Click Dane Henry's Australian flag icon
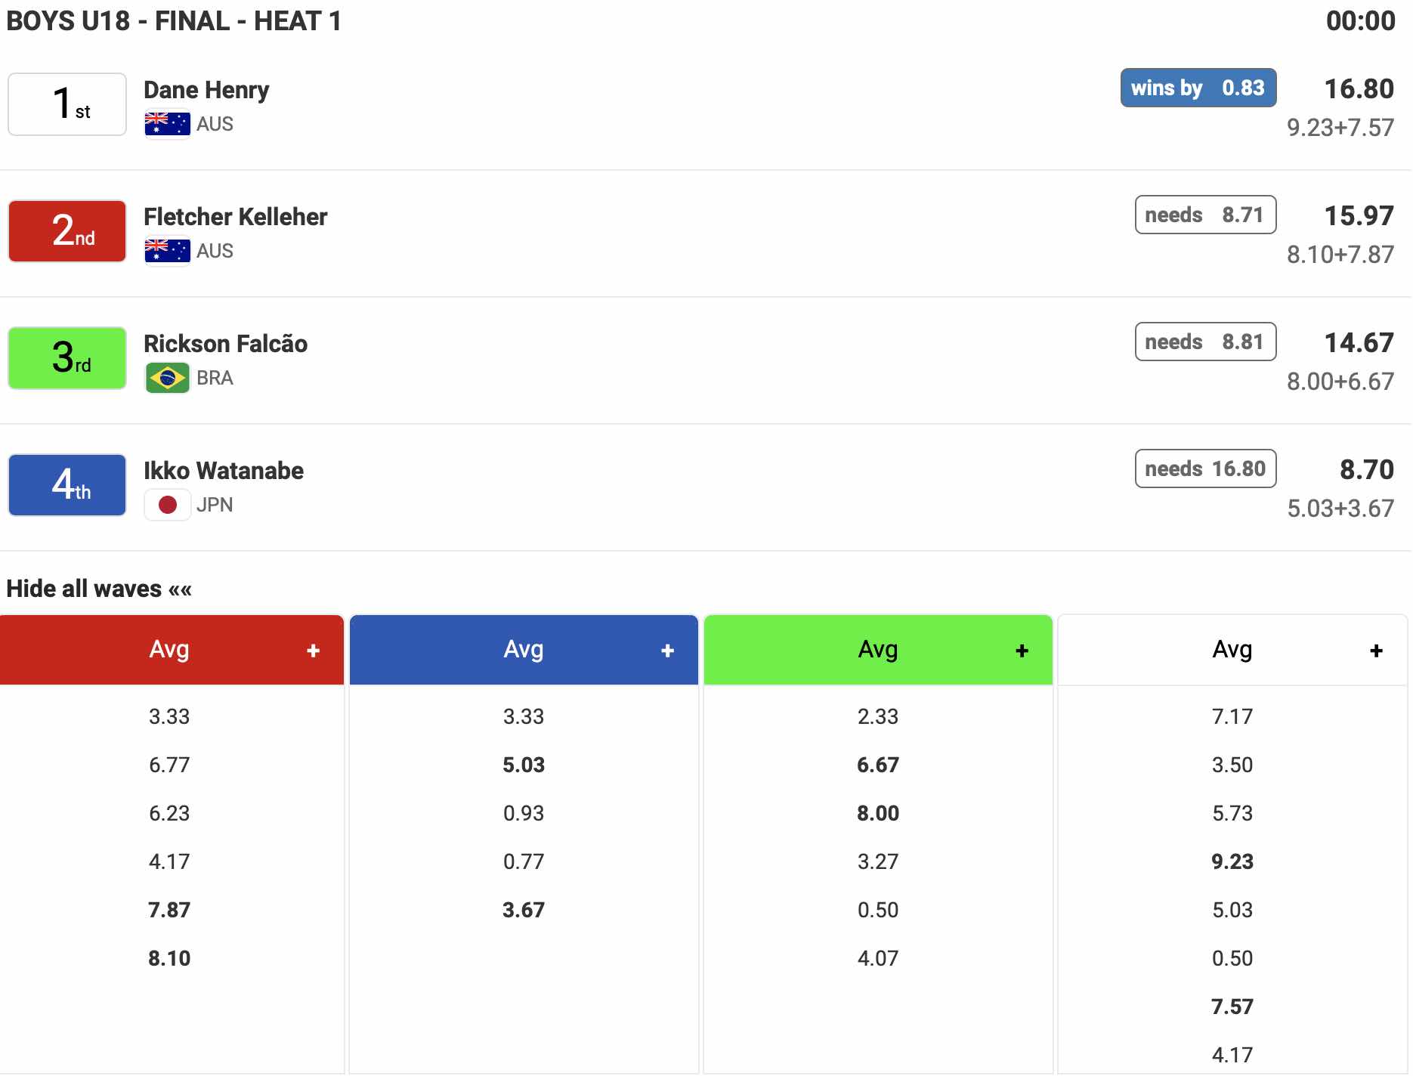Screen dimensions: 1413x1076 (167, 124)
